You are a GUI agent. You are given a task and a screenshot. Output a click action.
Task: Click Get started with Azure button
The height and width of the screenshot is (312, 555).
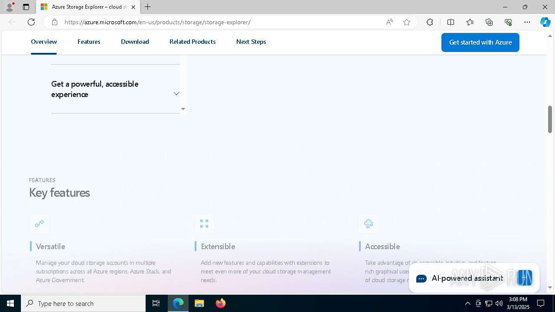[x=480, y=42]
